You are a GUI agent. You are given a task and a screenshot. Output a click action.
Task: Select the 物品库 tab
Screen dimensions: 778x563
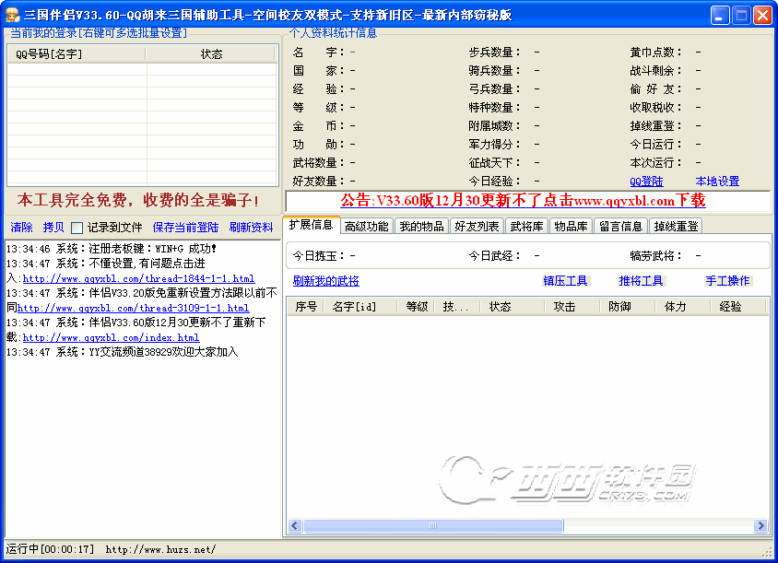572,226
